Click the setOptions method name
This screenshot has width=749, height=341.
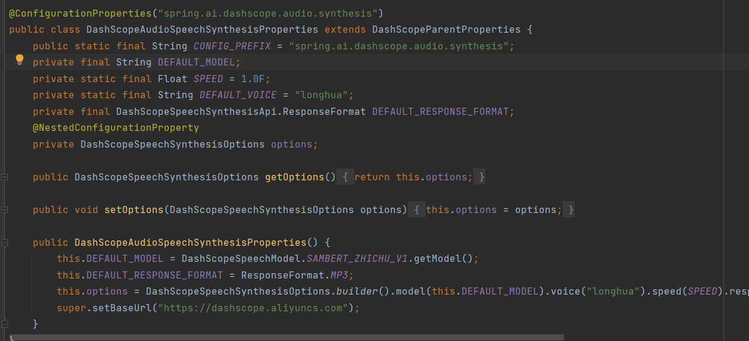coord(134,209)
